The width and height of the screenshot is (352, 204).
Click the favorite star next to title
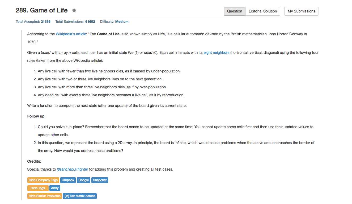point(74,11)
